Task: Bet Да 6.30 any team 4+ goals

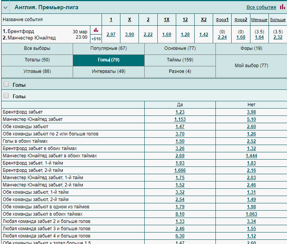Action: (180, 236)
